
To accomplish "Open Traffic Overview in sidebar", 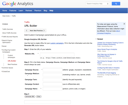I will coord(7,29).
